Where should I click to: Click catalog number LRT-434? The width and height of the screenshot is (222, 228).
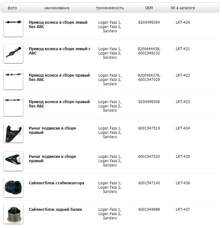tap(183, 128)
